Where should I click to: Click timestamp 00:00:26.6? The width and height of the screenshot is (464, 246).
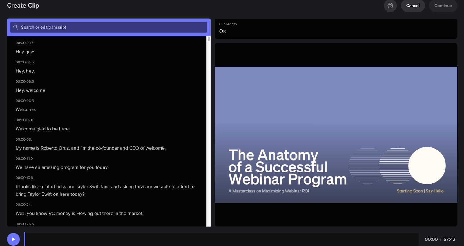(25, 224)
